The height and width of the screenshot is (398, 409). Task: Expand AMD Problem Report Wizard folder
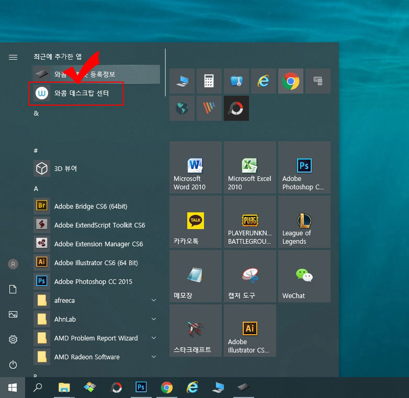[97, 338]
